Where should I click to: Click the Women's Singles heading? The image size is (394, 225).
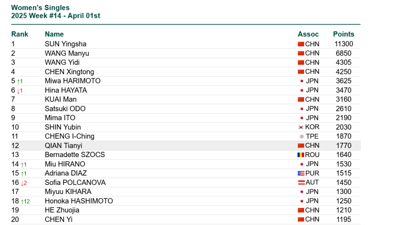(x=40, y=8)
